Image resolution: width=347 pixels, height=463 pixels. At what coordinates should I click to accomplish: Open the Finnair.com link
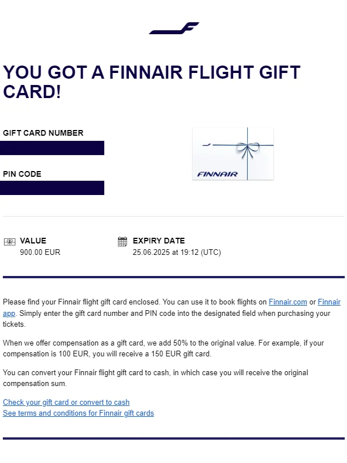(x=288, y=302)
